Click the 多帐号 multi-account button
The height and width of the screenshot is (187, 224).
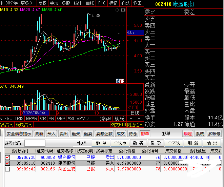pyautogui.click(x=214, y=134)
